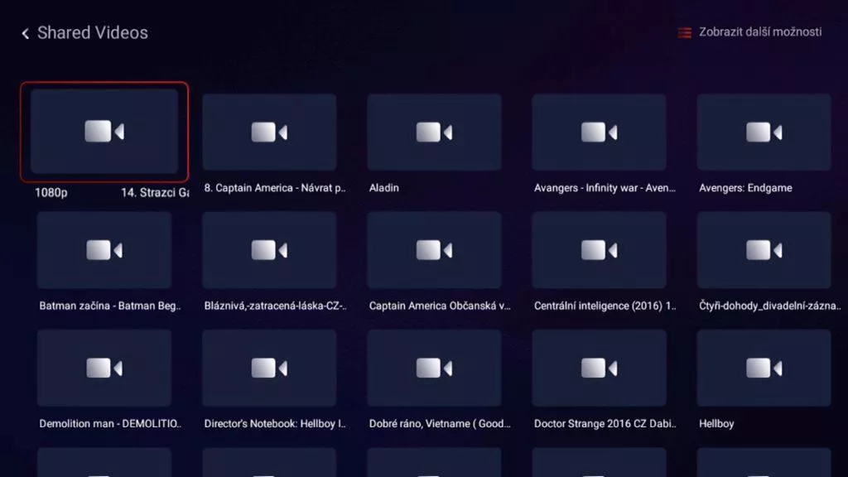
Task: Open the red menu icon for more options
Action: 684,33
